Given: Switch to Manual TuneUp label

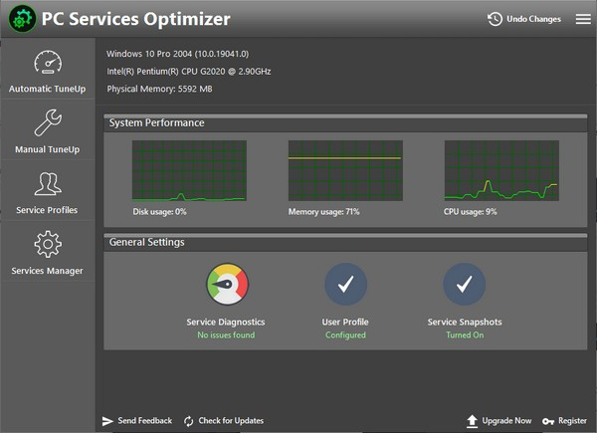Looking at the screenshot, I should [47, 149].
